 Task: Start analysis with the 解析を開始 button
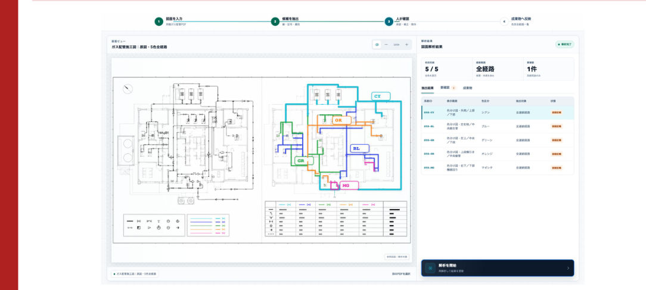click(x=498, y=268)
